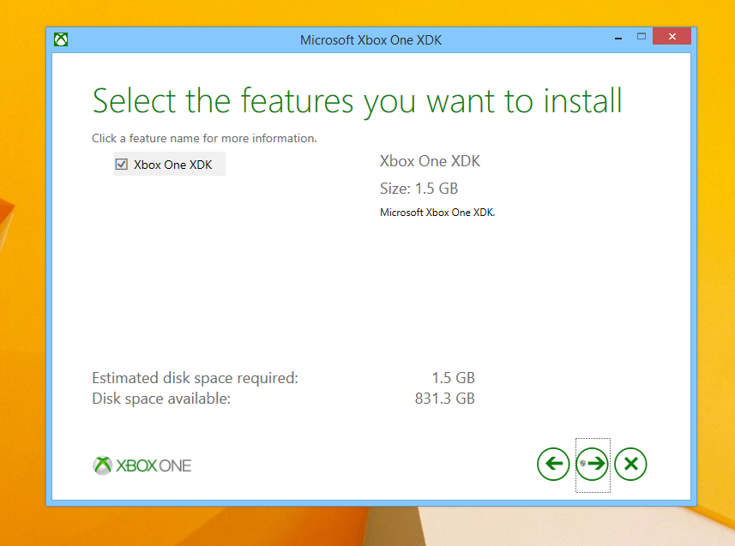This screenshot has height=546, width=735.
Task: Uncheck the Xbox One XDK checkbox
Action: (122, 165)
